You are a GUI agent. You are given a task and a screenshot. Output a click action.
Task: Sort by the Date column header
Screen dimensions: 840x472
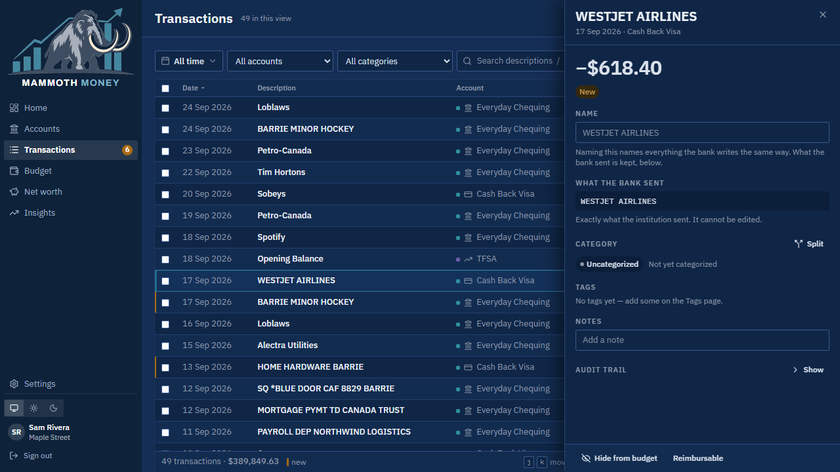tap(194, 88)
